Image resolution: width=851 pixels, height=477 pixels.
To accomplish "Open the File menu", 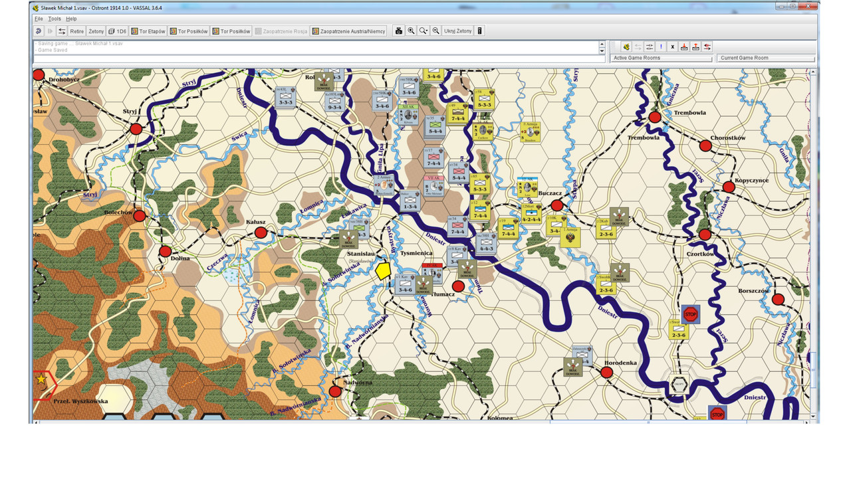I will coord(39,19).
